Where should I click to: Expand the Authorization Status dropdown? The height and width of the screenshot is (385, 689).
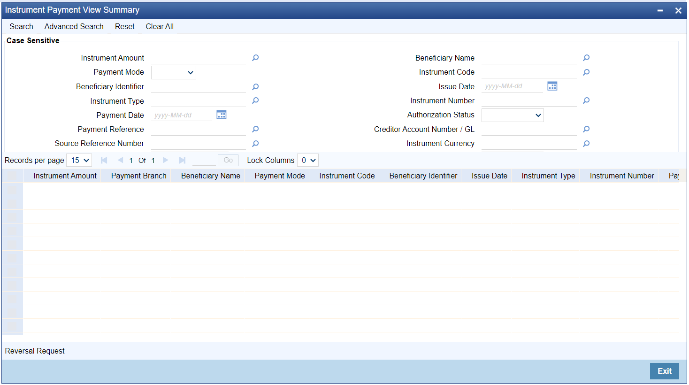click(x=513, y=115)
